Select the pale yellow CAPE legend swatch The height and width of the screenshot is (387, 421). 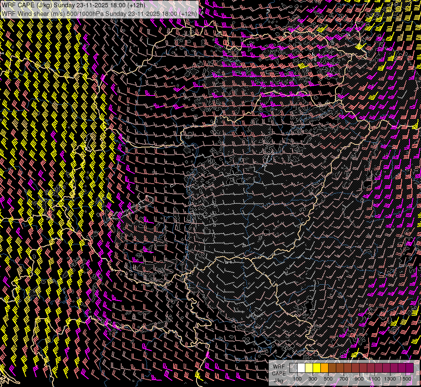[309, 368]
